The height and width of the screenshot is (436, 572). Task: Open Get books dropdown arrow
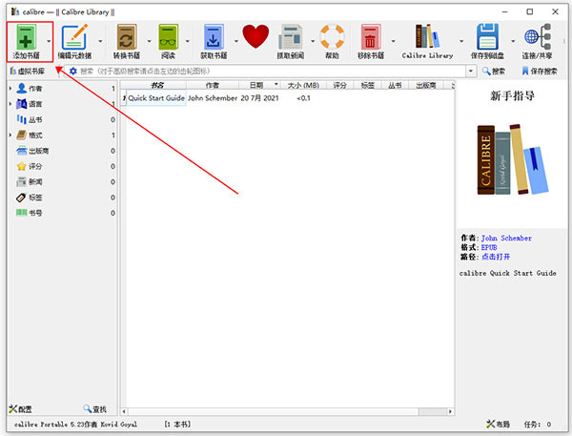click(x=236, y=41)
